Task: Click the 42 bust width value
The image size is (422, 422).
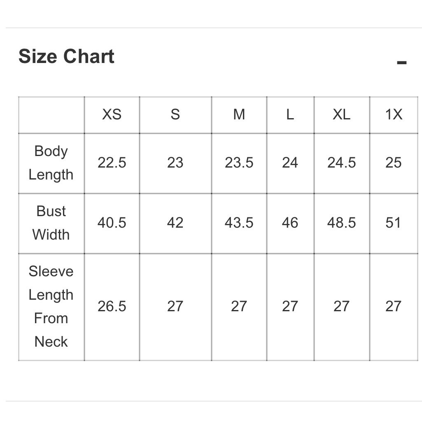Action: (175, 223)
